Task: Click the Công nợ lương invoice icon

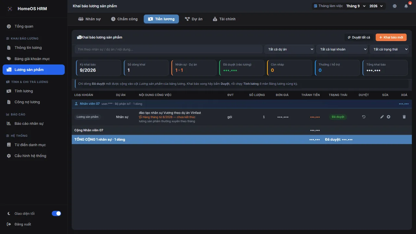Action: (9, 102)
